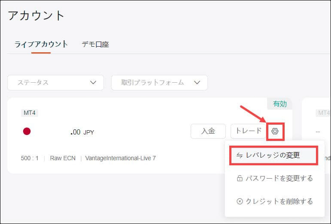
Task: Click the MT4 platform badge on first card
Action: tap(30, 113)
